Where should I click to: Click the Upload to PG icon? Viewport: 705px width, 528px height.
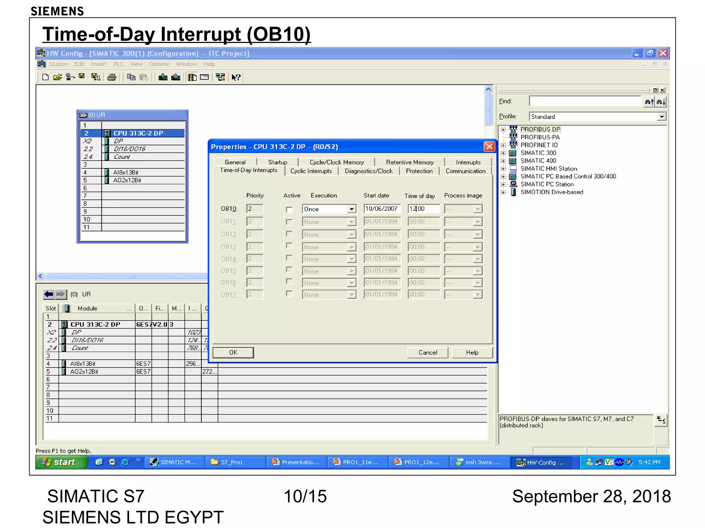tap(176, 77)
